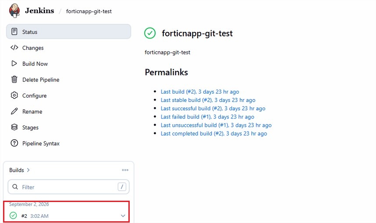Open the forticnapp-git-test breadcrumb
Screen dimensions: 376x223
tap(89, 11)
